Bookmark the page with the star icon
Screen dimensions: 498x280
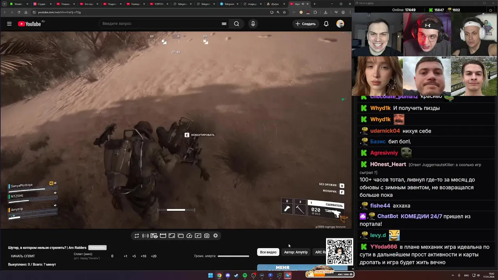[x=284, y=12]
